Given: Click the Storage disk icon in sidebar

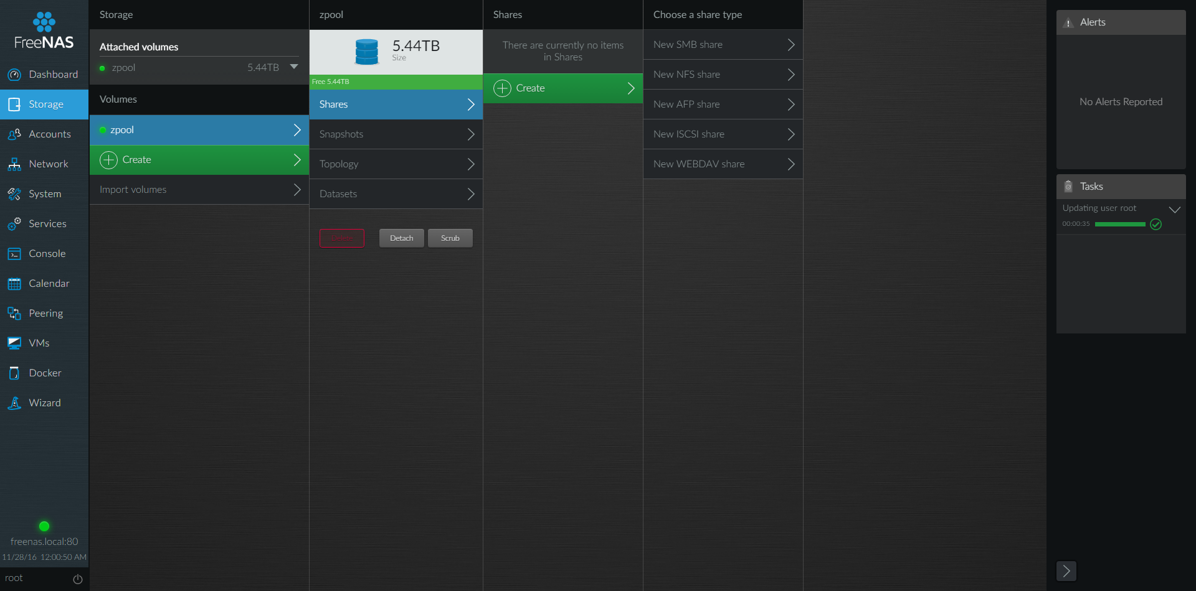Looking at the screenshot, I should (14, 105).
